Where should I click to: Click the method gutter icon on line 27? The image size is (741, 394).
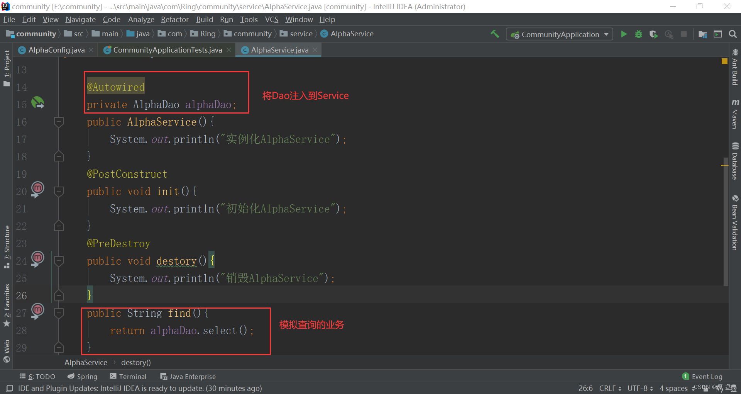click(37, 311)
